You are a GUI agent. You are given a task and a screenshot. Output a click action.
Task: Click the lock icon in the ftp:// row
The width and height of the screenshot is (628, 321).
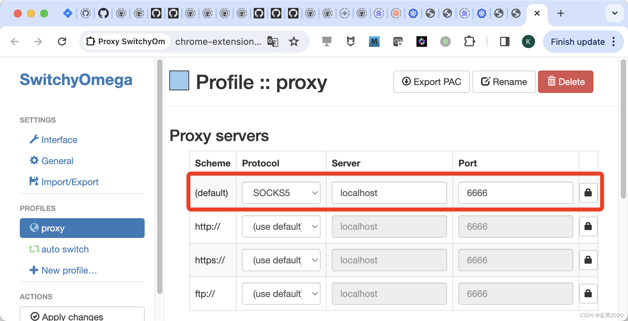(x=588, y=294)
